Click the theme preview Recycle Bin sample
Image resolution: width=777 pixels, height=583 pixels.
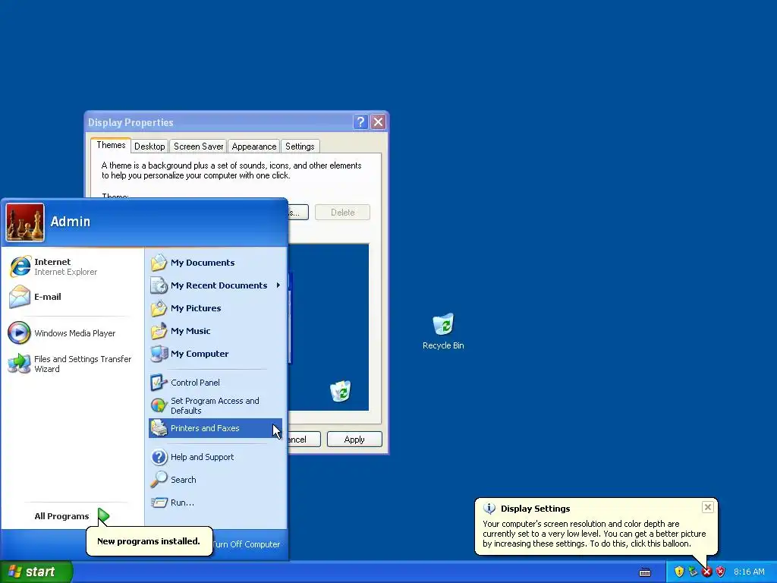[341, 391]
